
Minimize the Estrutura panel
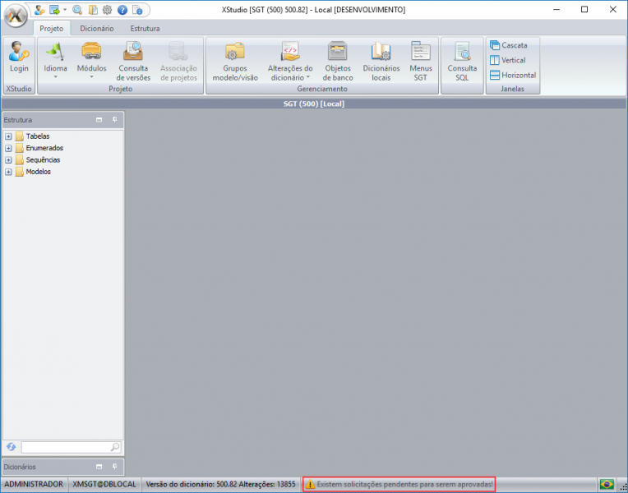(99, 120)
